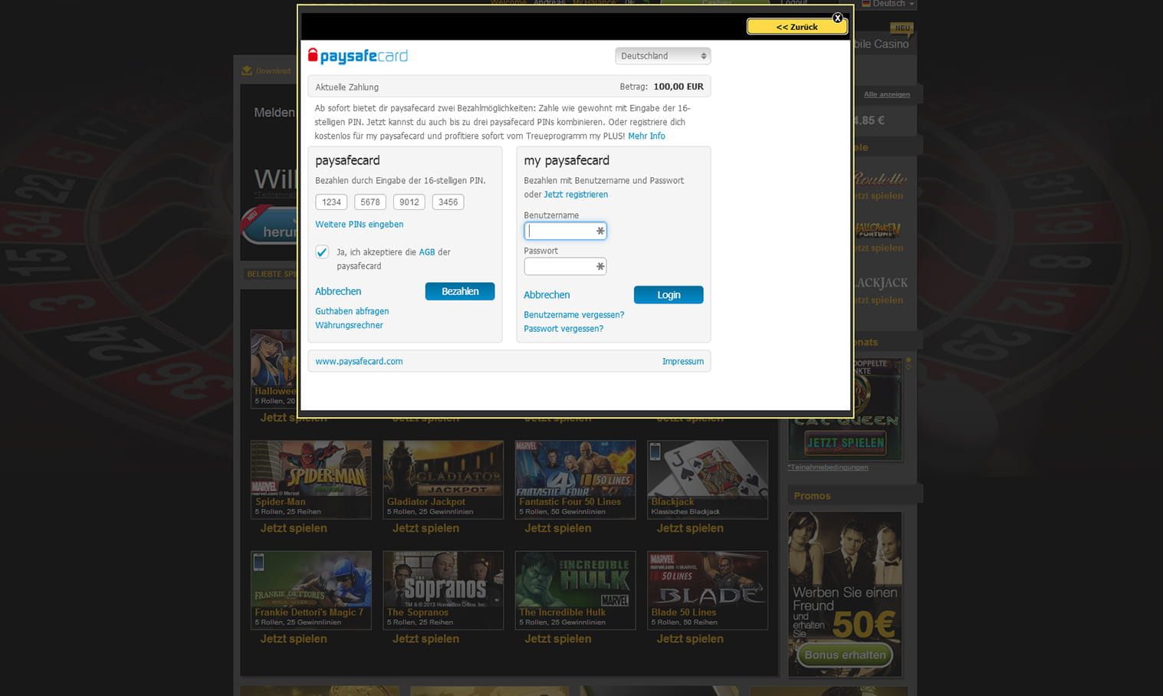Click the Roulette logo in the sidebar

[881, 179]
